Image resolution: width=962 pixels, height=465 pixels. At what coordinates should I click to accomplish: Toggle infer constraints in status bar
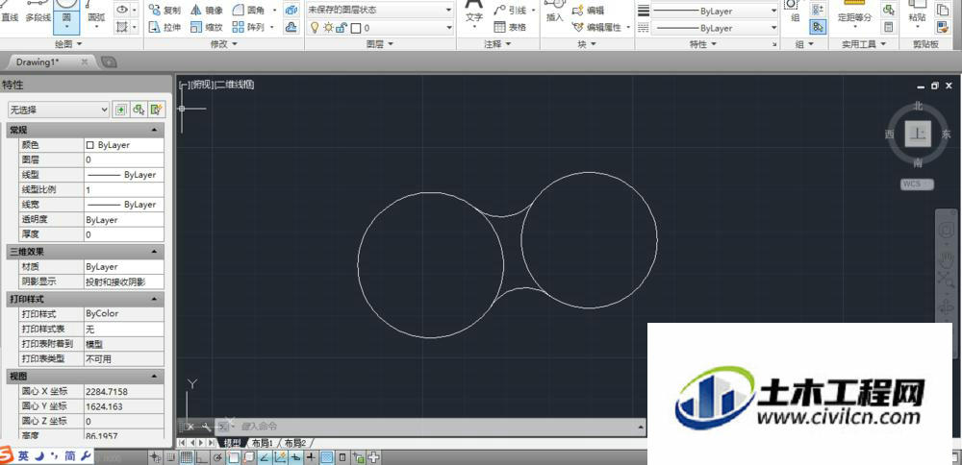click(x=156, y=457)
